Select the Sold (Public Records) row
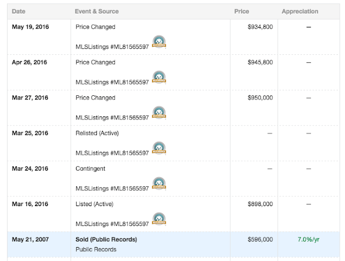 pyautogui.click(x=106, y=240)
